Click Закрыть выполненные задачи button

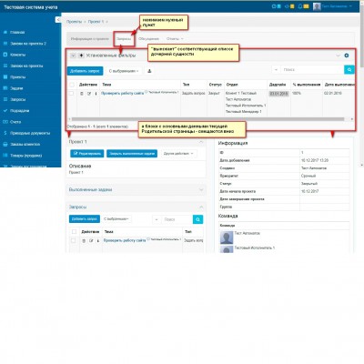[132, 154]
